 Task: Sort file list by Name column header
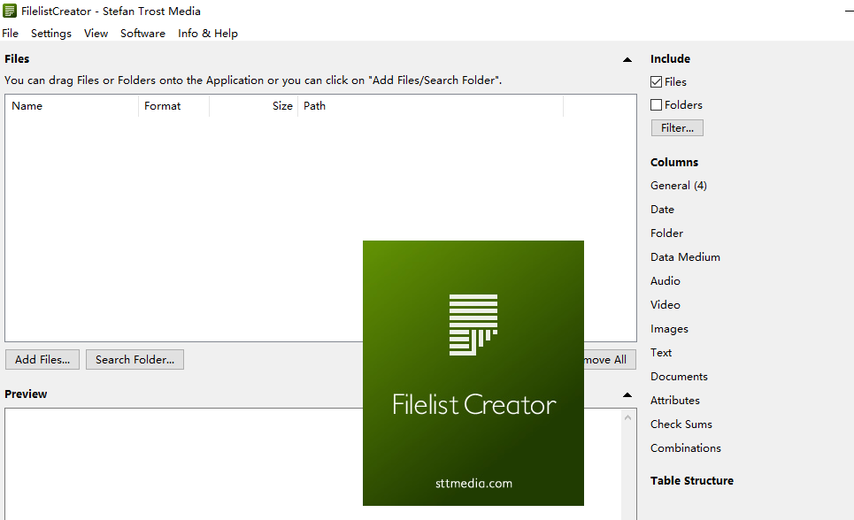coord(72,105)
